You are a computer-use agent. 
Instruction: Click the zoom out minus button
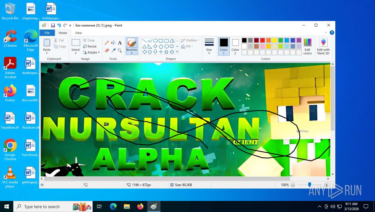(x=293, y=185)
